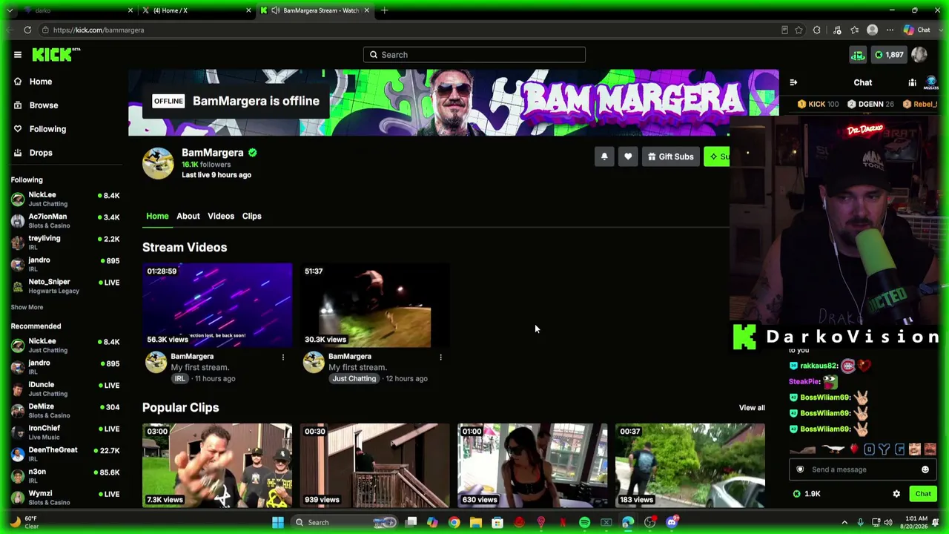949x534 pixels.
Task: Collapse the chat panel
Action: (x=793, y=82)
